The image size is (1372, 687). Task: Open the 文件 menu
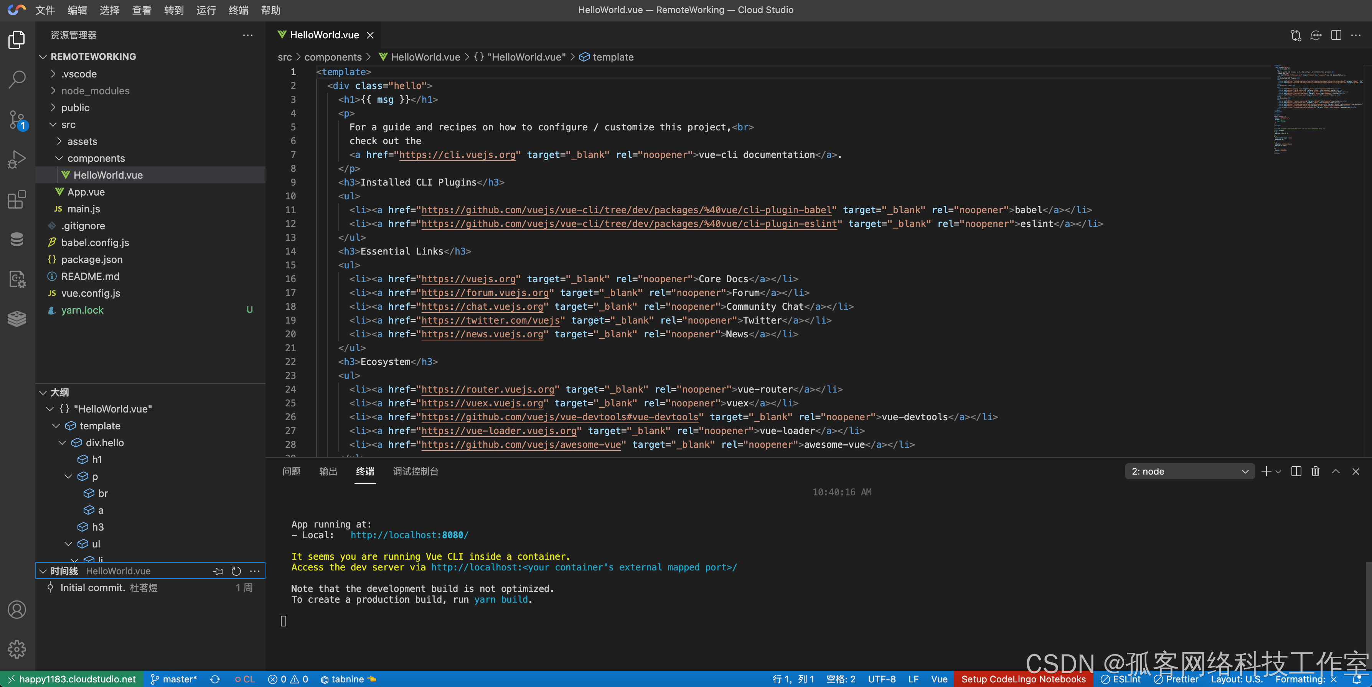(45, 10)
